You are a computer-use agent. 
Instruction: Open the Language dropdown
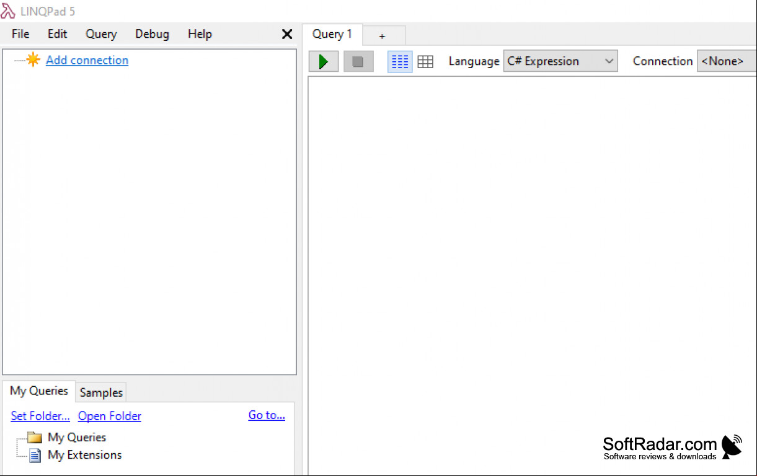pos(560,61)
